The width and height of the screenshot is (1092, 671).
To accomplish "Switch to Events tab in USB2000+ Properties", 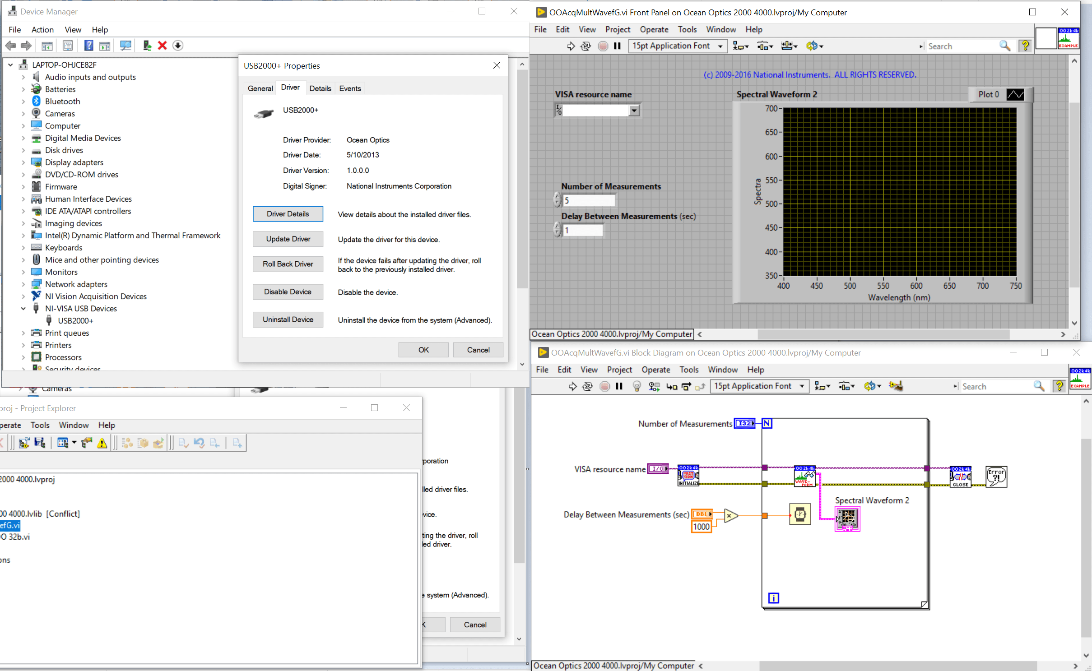I will click(350, 88).
